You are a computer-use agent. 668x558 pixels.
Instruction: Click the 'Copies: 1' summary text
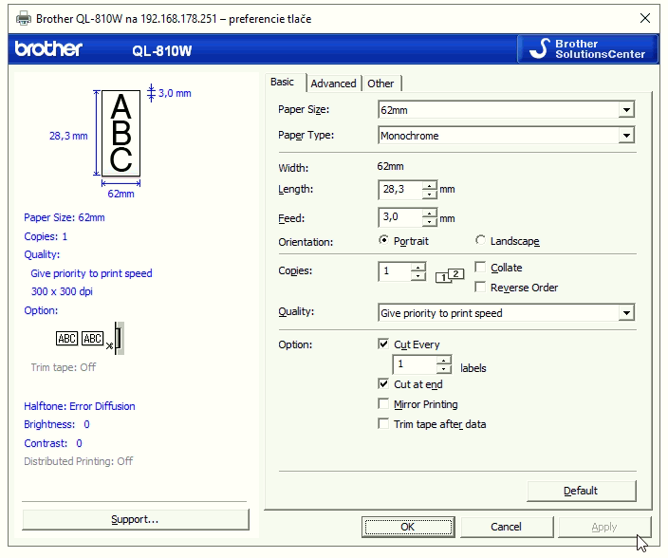point(46,236)
